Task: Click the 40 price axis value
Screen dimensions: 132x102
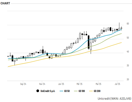Action: (128, 52)
